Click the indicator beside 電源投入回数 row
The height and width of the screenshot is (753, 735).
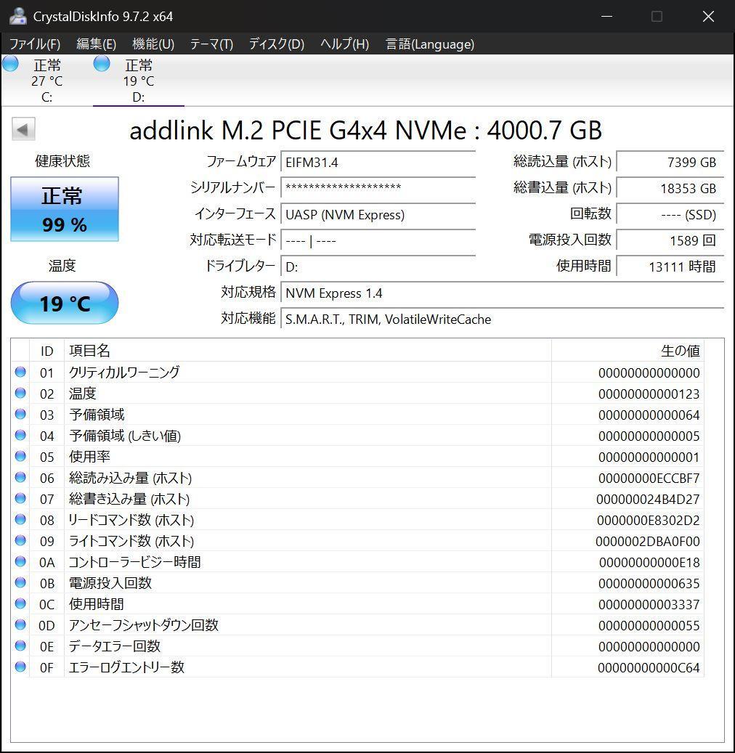[x=21, y=583]
